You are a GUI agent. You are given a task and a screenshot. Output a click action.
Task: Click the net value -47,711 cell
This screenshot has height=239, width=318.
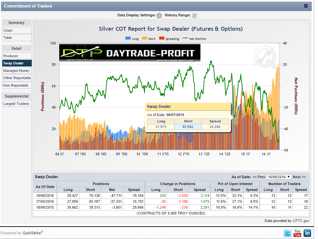(x=112, y=196)
